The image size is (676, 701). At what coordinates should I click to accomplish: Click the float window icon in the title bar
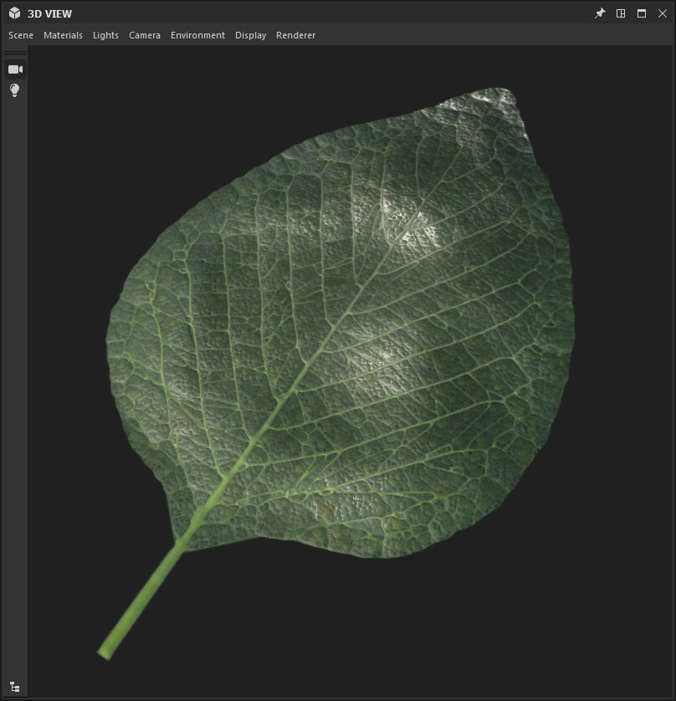[641, 13]
